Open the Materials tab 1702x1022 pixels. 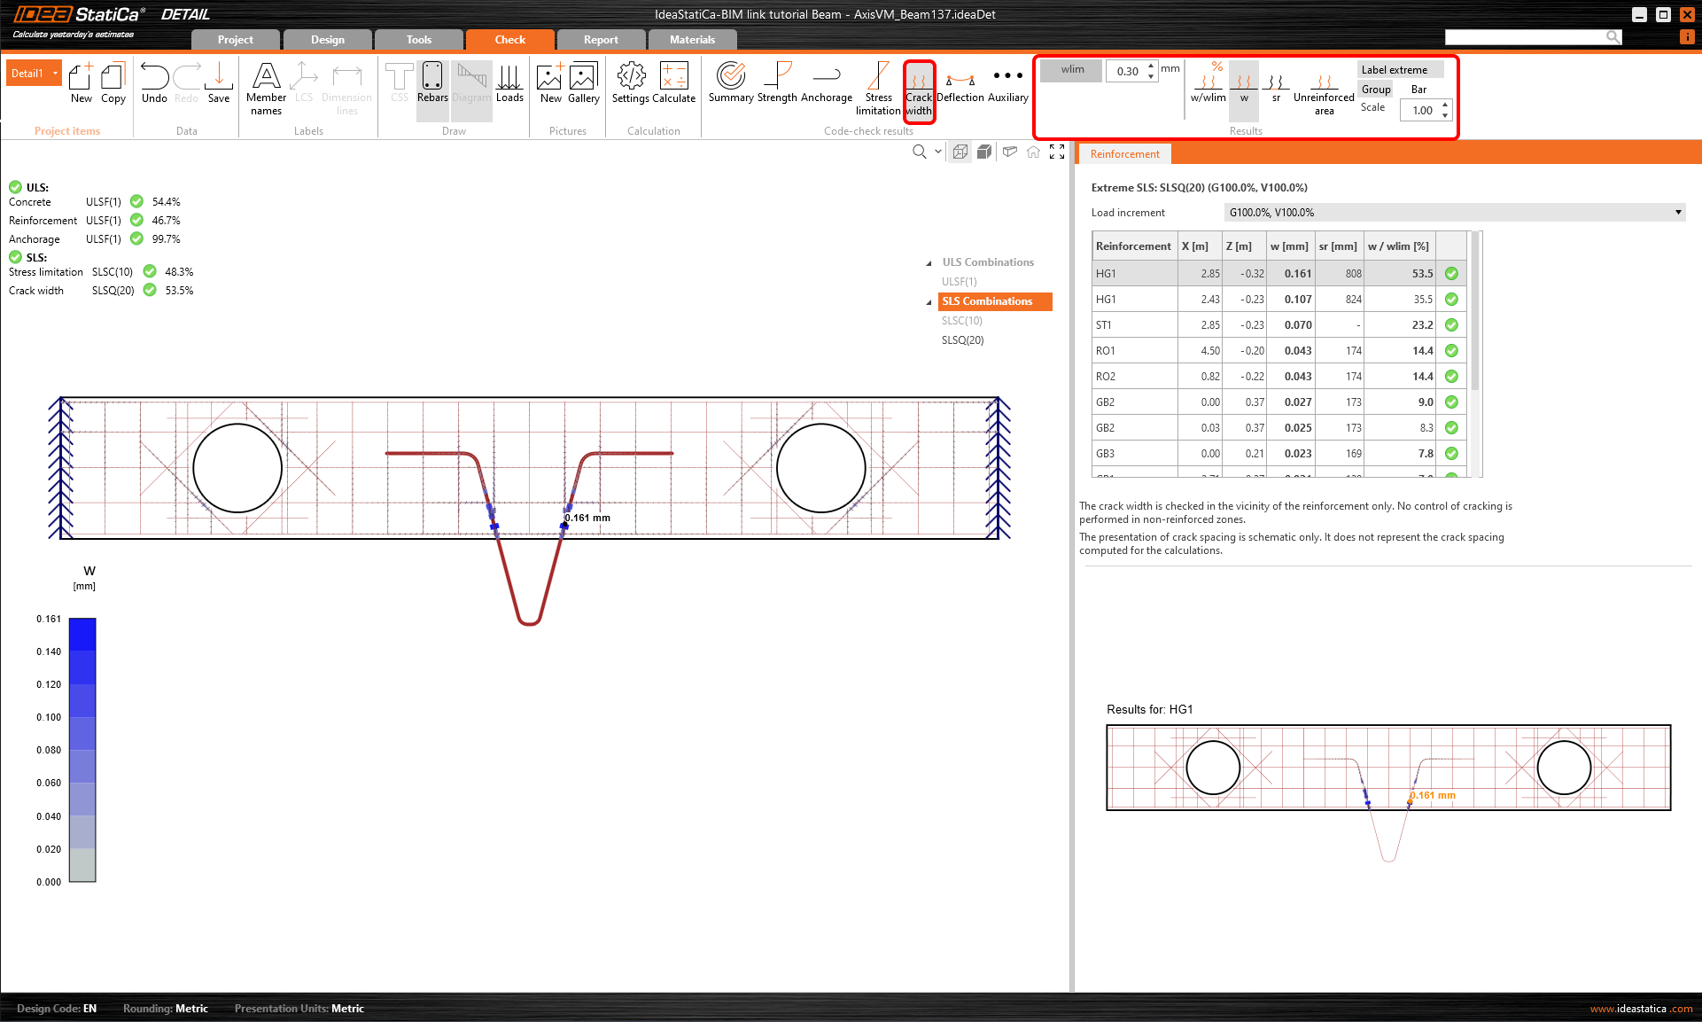pyautogui.click(x=692, y=40)
